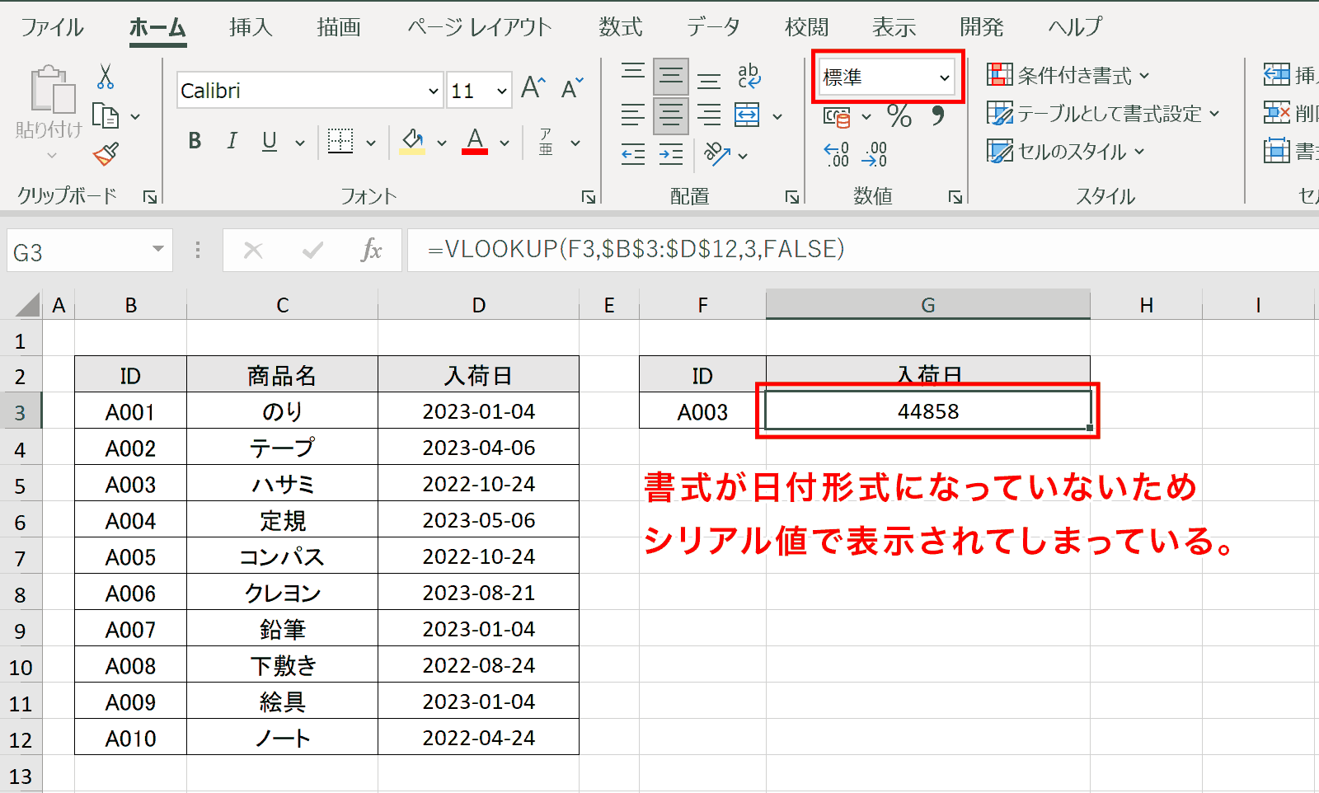This screenshot has width=1319, height=793.
Task: Toggle Underline formatting
Action: click(269, 141)
